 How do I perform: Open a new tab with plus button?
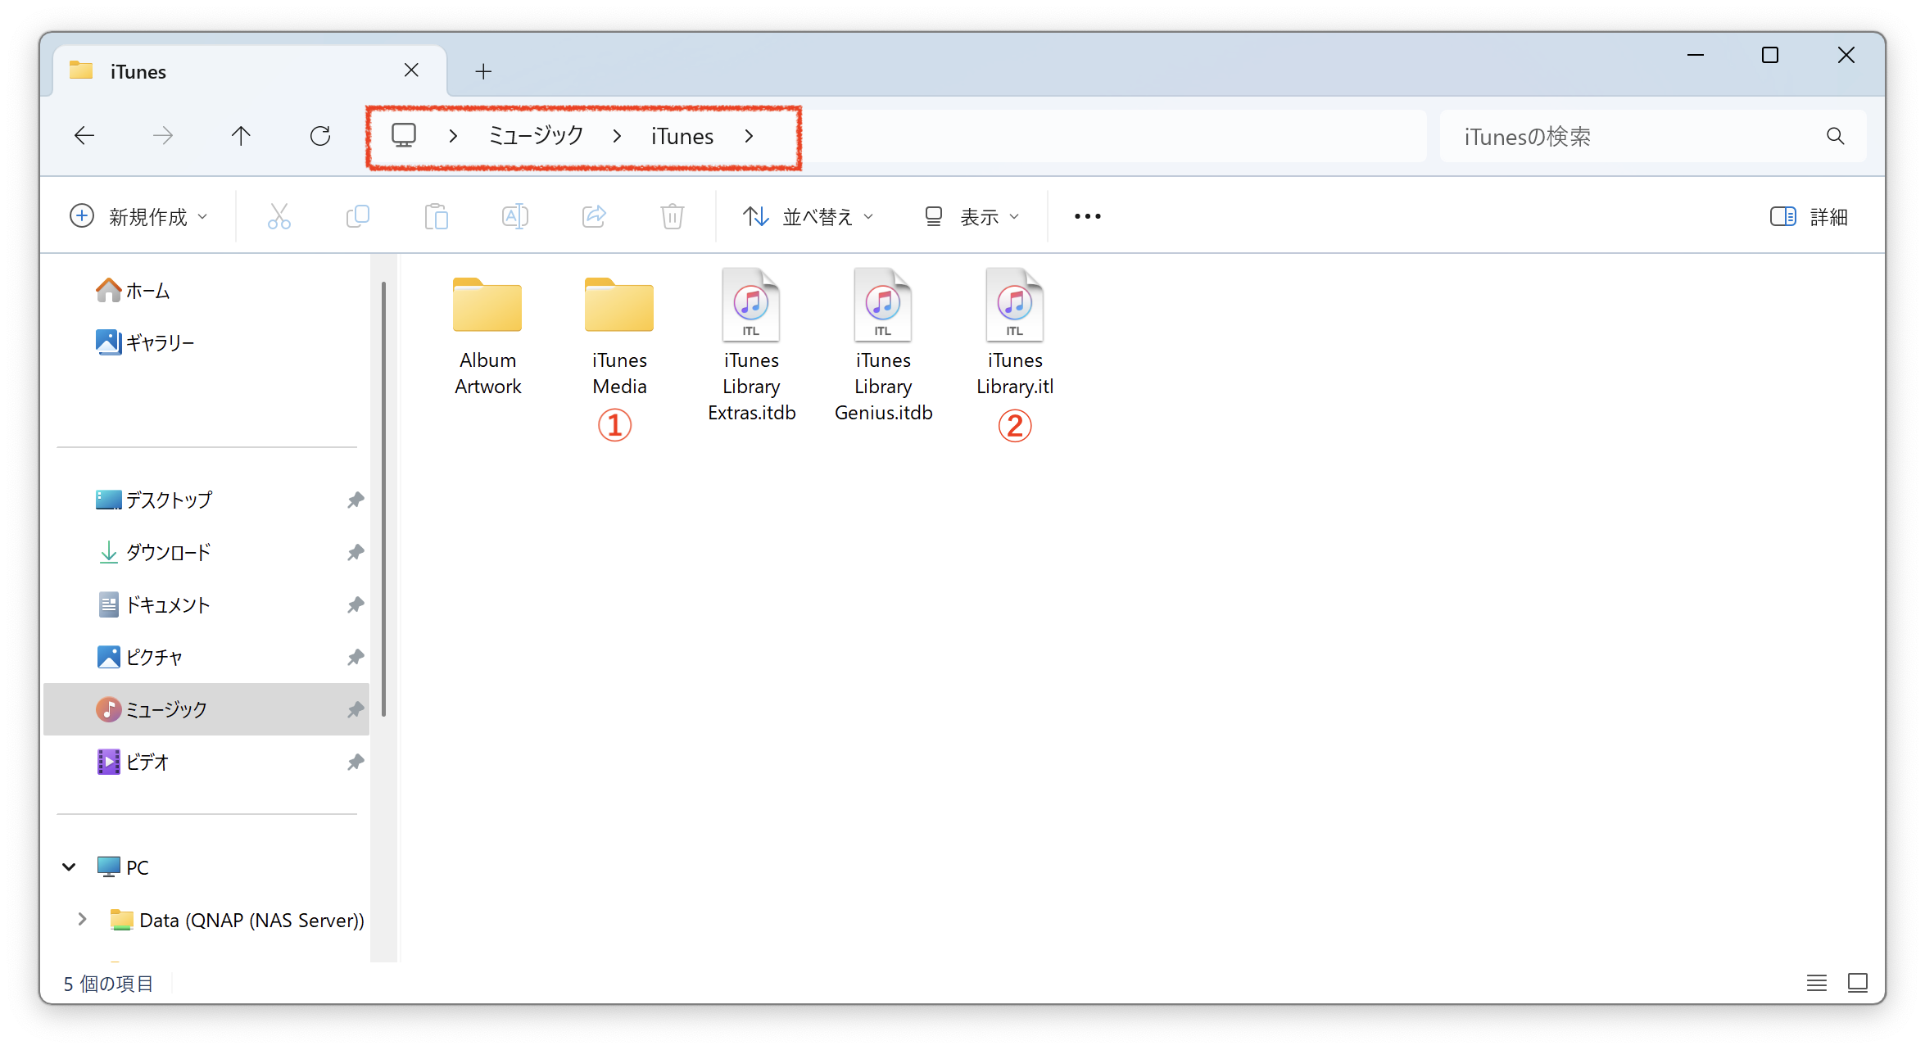coord(483,72)
